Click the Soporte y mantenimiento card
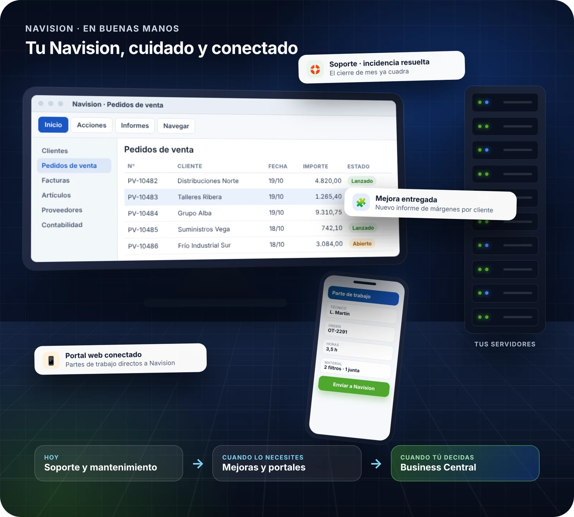This screenshot has width=574, height=517. [x=109, y=463]
